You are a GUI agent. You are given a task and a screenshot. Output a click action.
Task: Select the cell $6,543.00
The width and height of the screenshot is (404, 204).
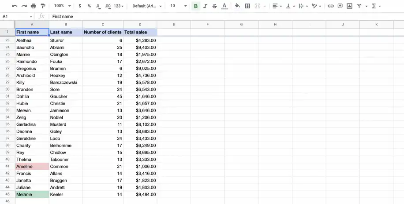point(140,89)
